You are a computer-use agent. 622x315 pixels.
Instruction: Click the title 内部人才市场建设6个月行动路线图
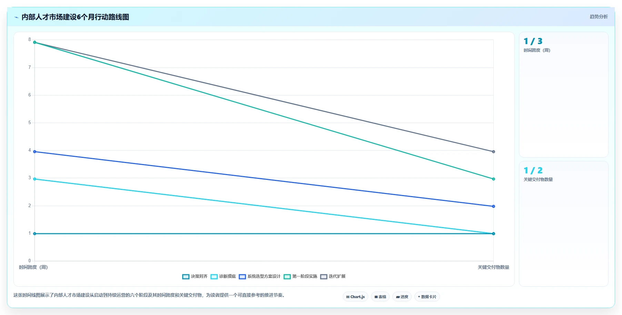coord(75,17)
